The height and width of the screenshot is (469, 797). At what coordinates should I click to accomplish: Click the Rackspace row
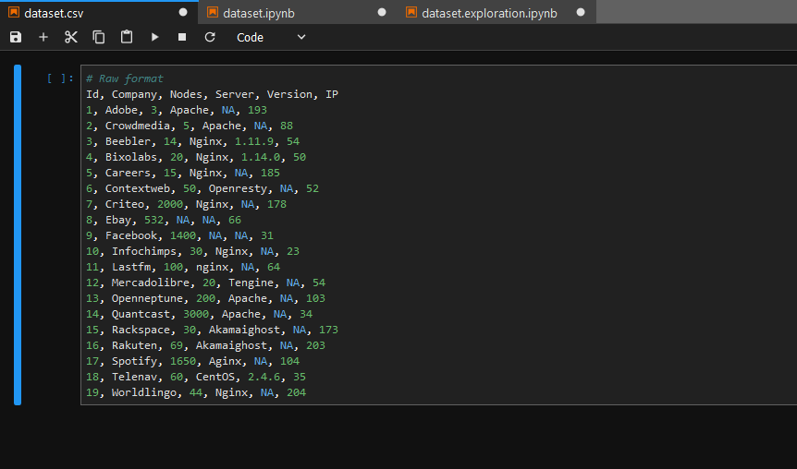pos(212,331)
